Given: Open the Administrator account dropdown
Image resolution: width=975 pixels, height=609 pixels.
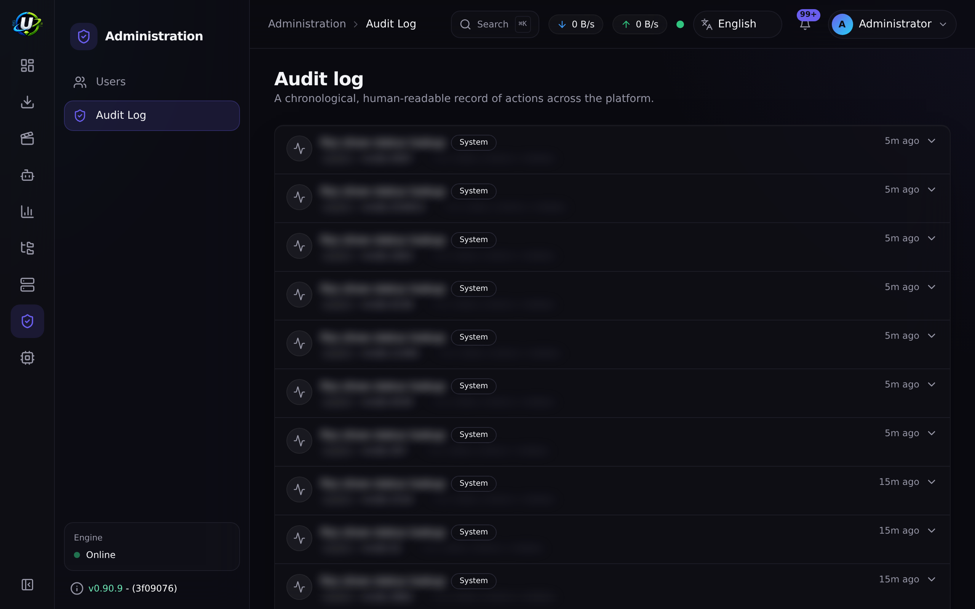Looking at the screenshot, I should pyautogui.click(x=892, y=24).
